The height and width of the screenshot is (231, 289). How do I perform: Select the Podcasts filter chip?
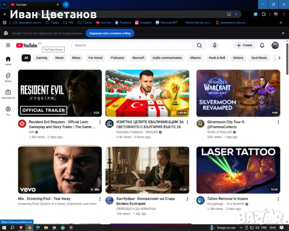(x=118, y=58)
